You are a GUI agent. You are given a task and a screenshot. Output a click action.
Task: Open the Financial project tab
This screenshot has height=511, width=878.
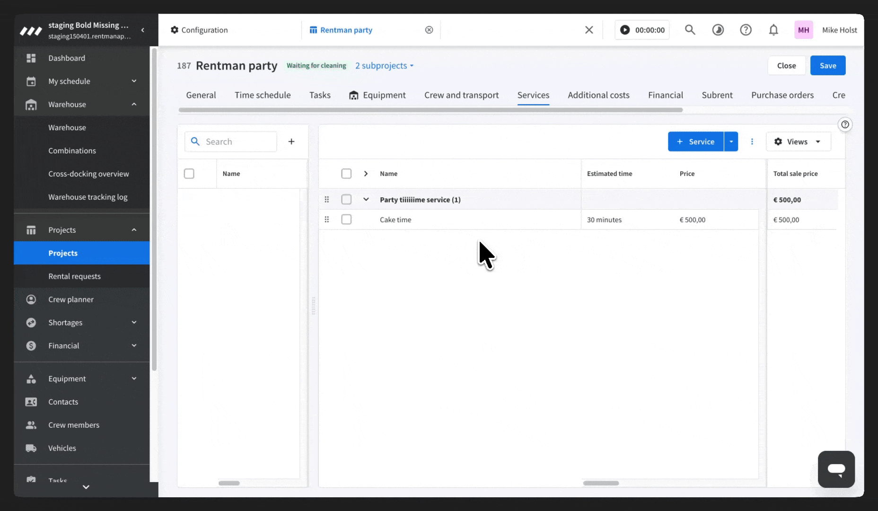point(666,95)
